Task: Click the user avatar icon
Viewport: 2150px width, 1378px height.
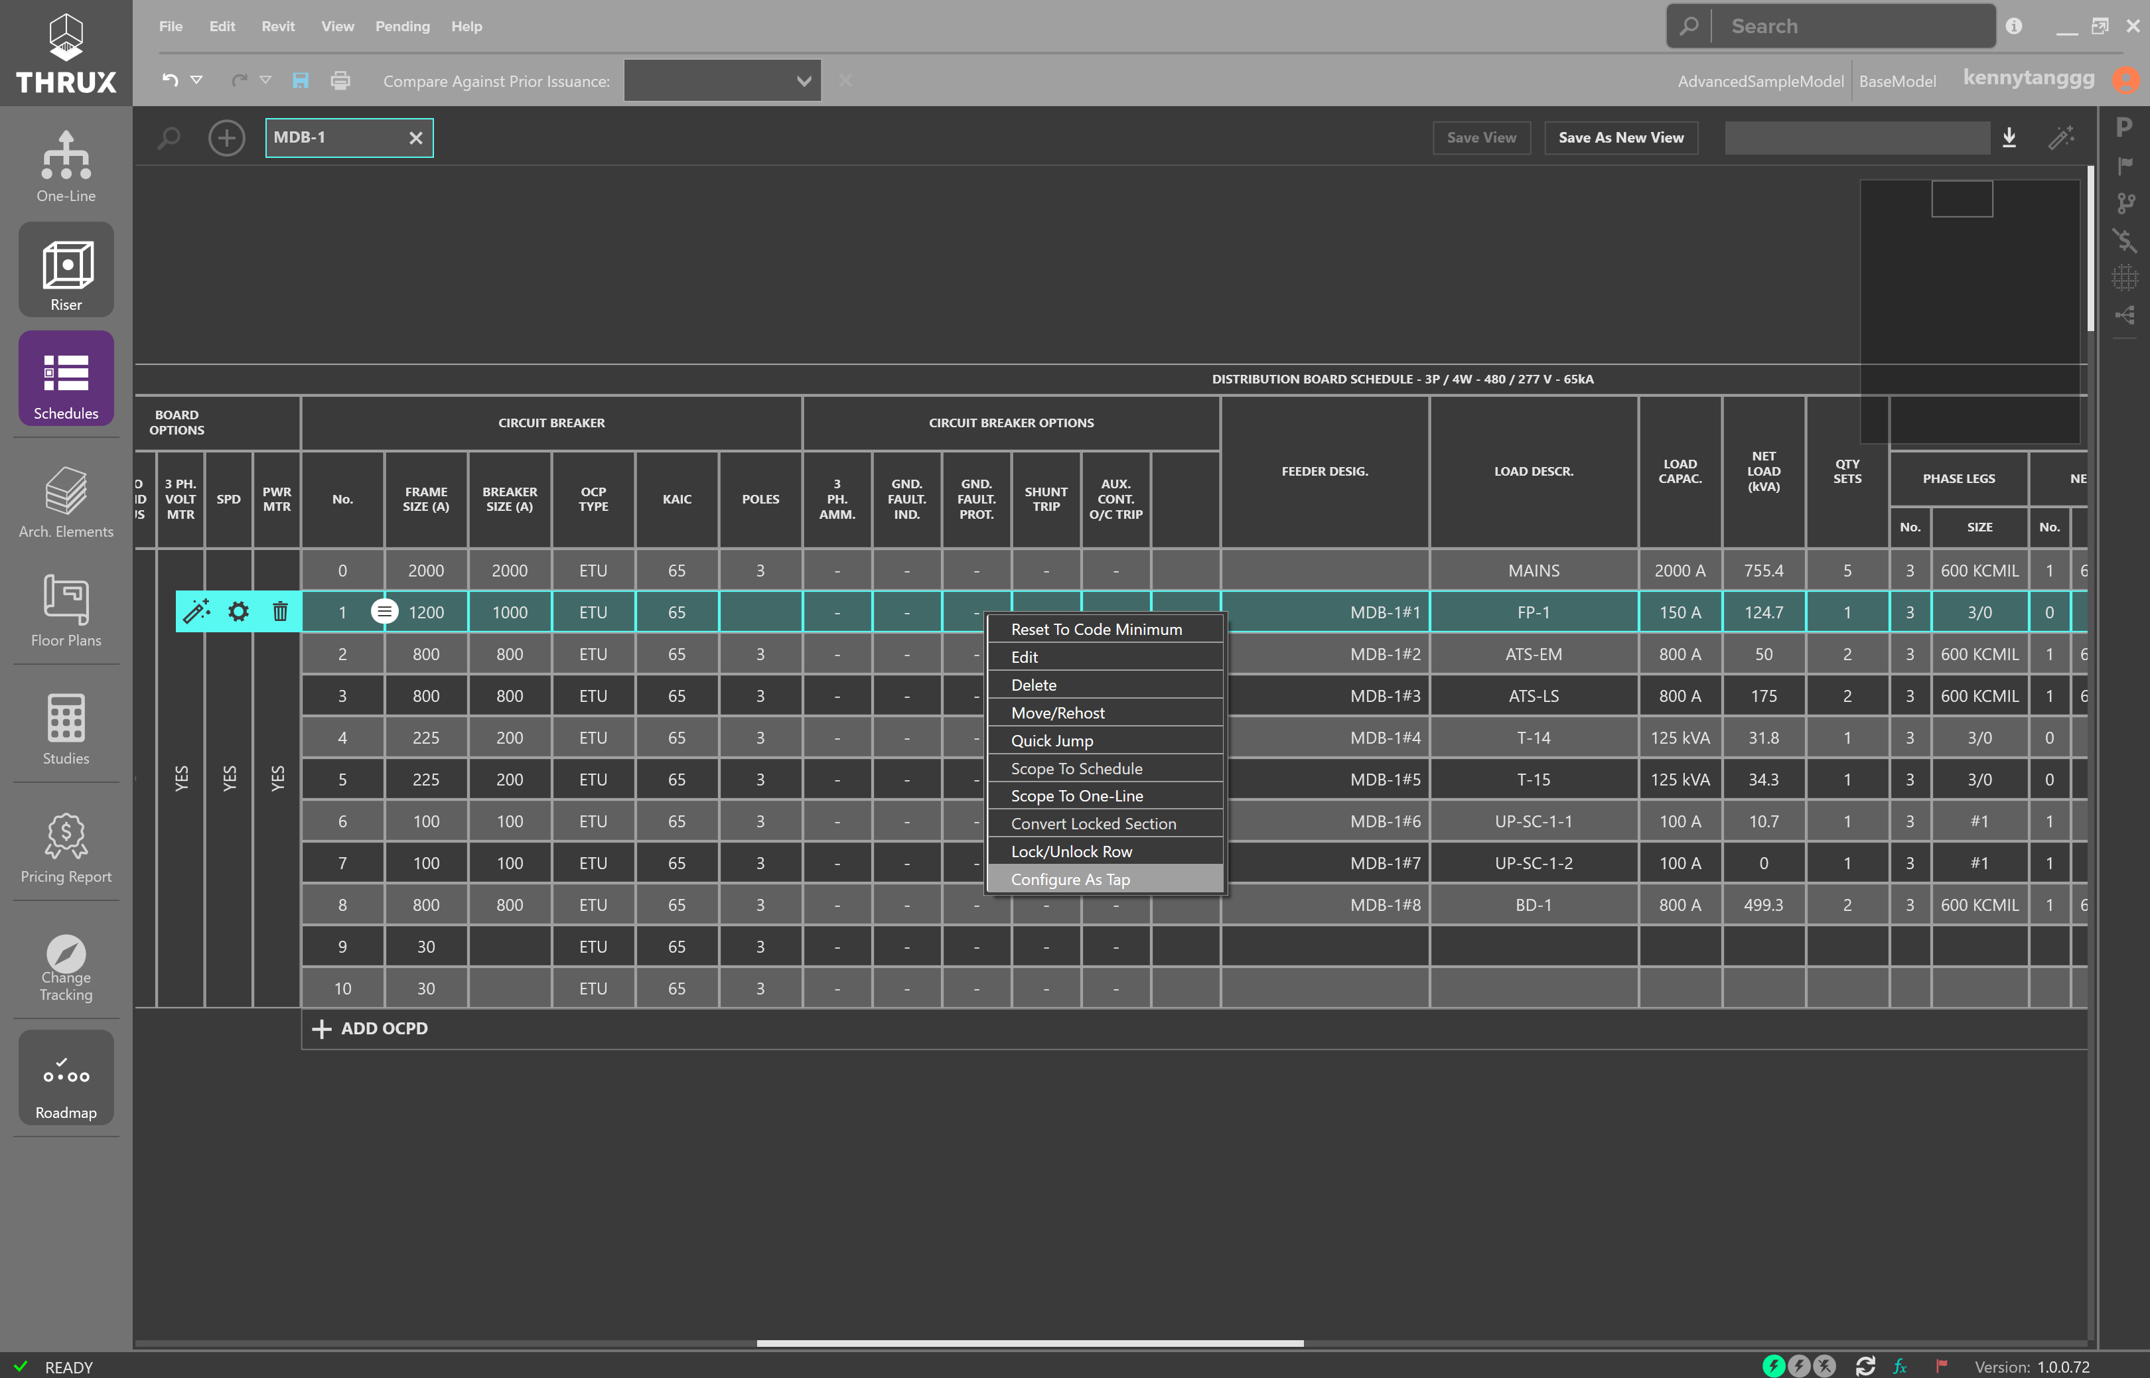Action: tap(2126, 79)
